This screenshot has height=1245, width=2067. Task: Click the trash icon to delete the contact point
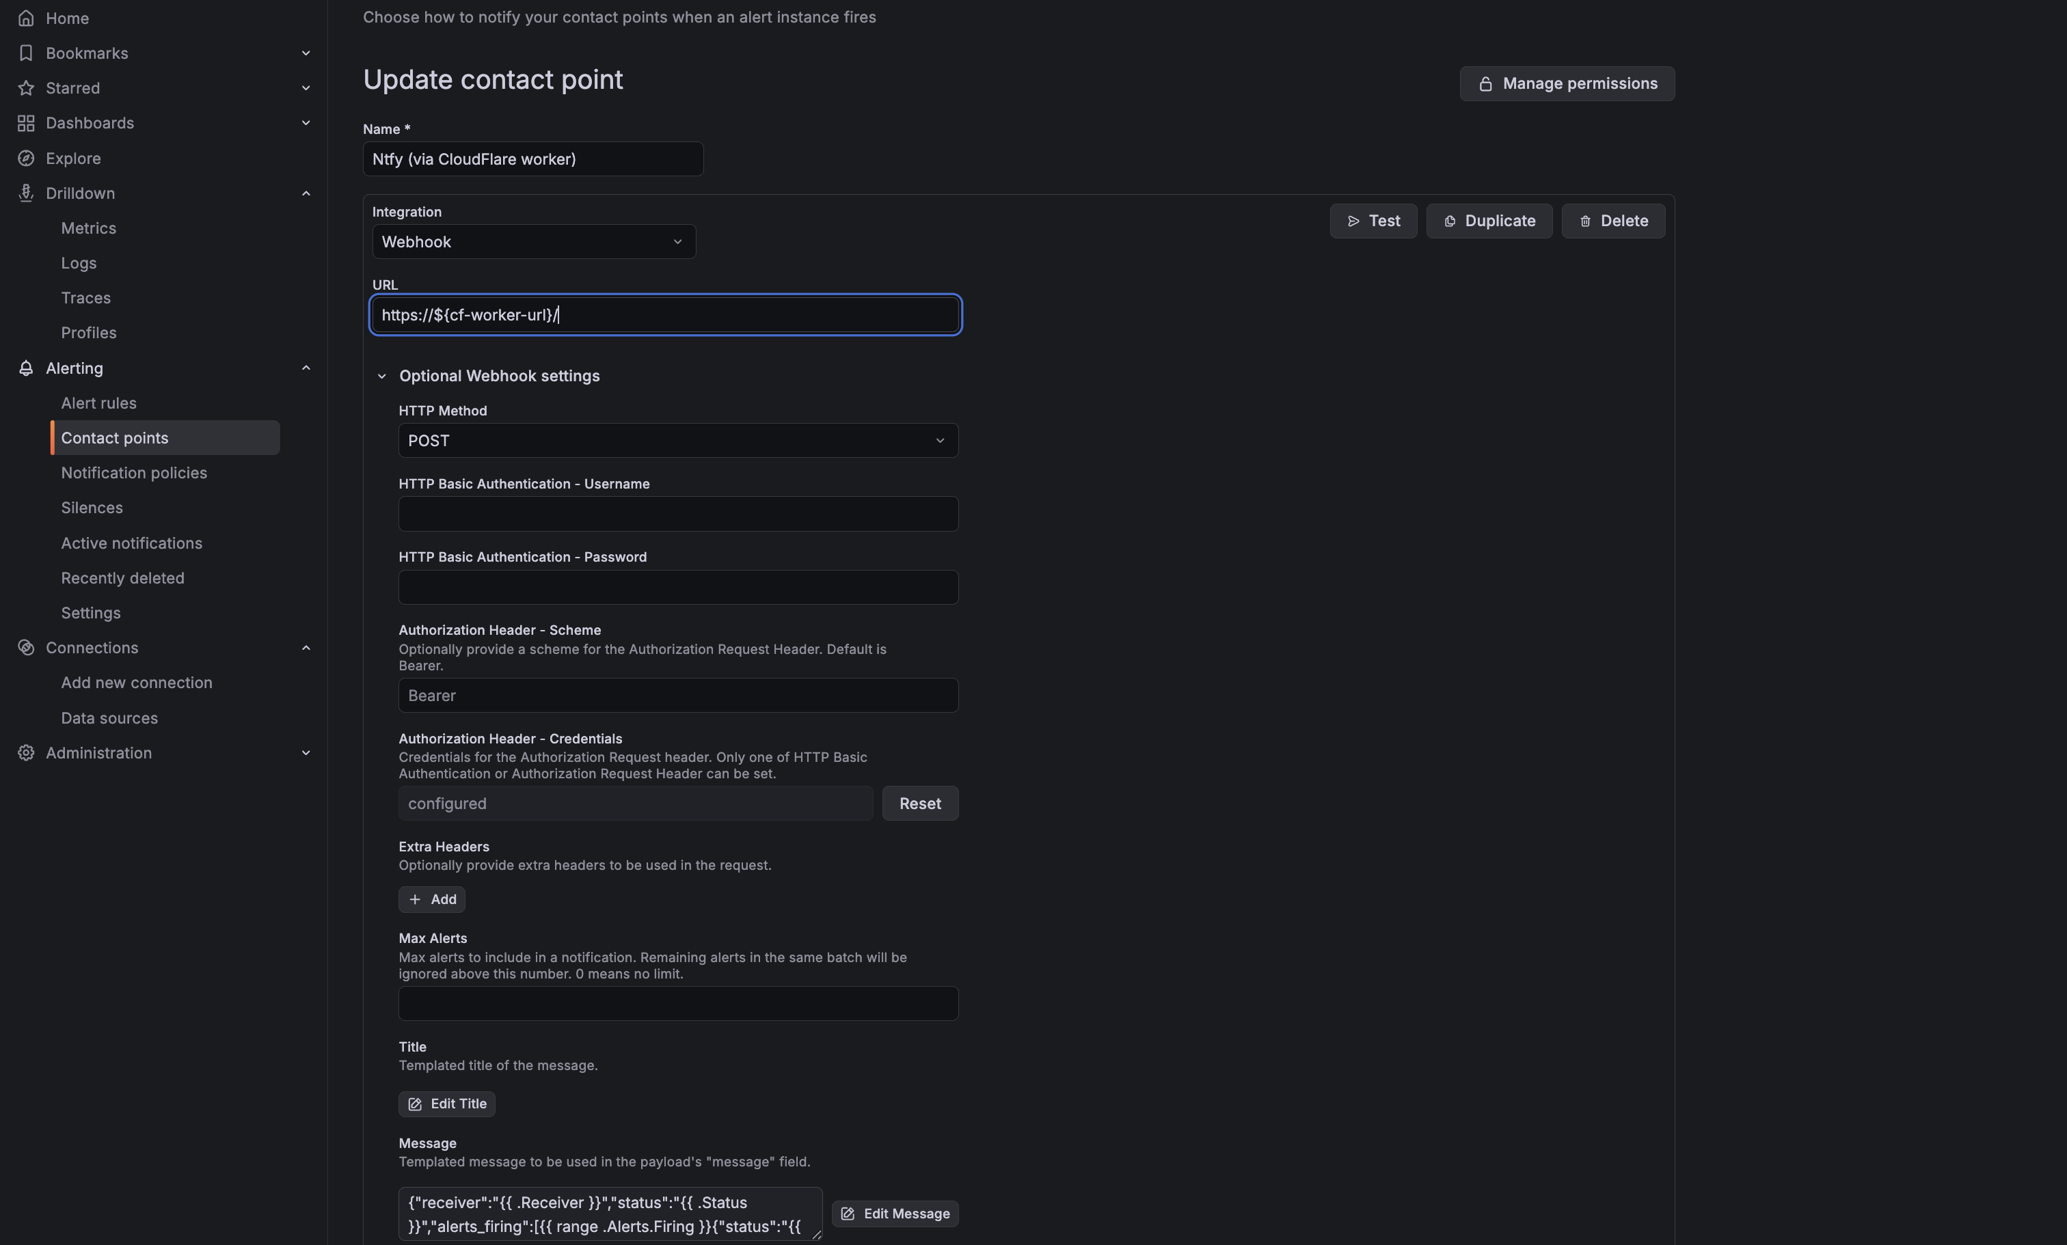(x=1584, y=221)
